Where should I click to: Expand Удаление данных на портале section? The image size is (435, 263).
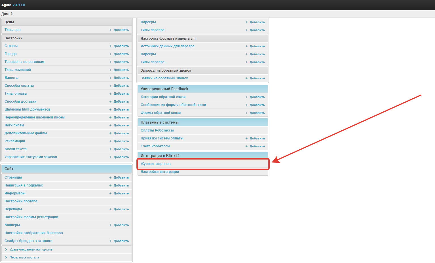coord(31,249)
